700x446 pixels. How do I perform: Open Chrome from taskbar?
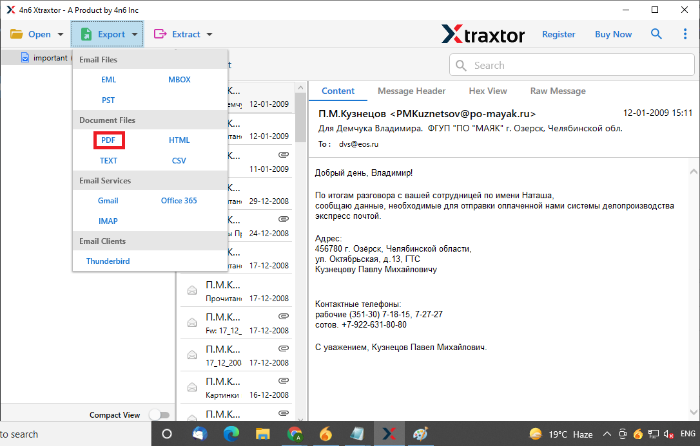tap(295, 434)
